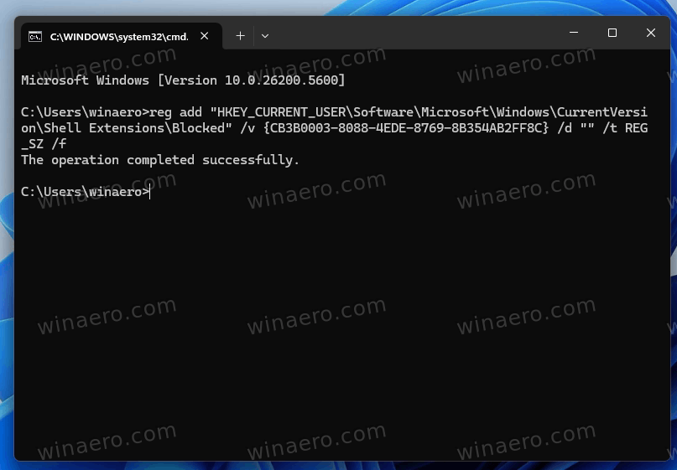Open a new terminal tab with plus
The height and width of the screenshot is (470, 677).
click(241, 36)
